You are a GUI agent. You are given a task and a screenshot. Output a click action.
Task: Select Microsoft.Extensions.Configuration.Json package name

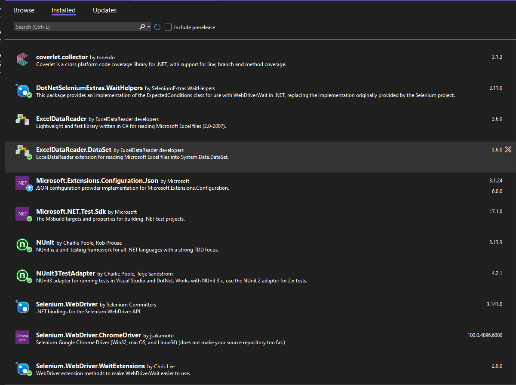(97, 180)
